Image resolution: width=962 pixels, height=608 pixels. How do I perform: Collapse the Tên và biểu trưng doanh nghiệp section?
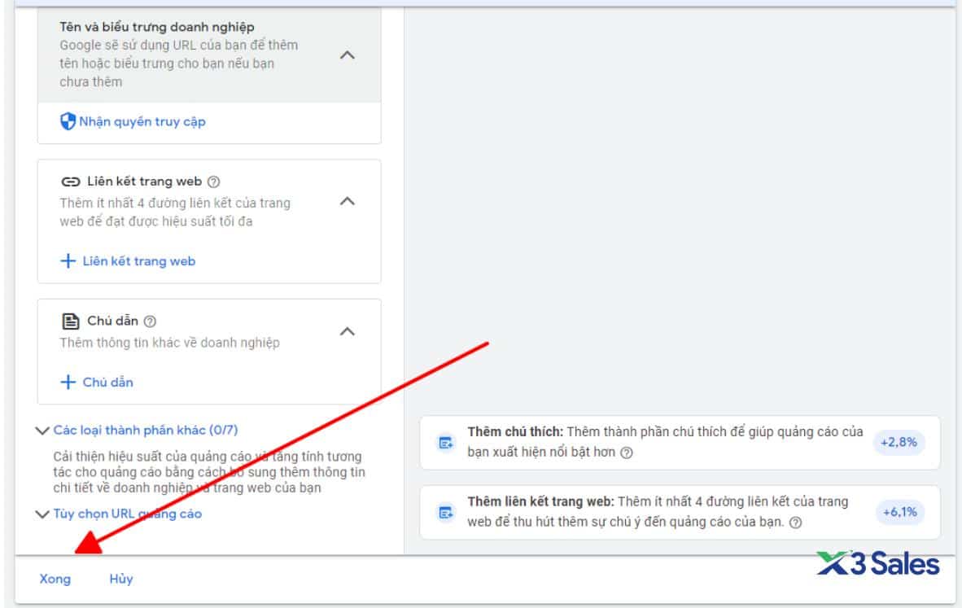click(348, 55)
